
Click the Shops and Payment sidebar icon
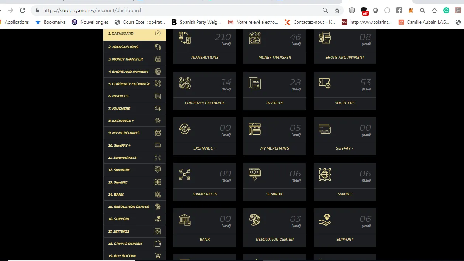(158, 72)
